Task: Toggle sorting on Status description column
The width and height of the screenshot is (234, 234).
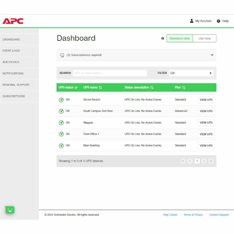Action: [x=152, y=87]
